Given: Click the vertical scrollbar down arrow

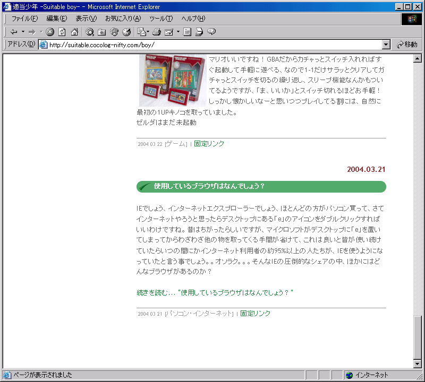Looking at the screenshot, I should tap(418, 364).
